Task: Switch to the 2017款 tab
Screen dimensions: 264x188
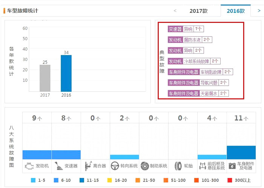Action: click(198, 11)
